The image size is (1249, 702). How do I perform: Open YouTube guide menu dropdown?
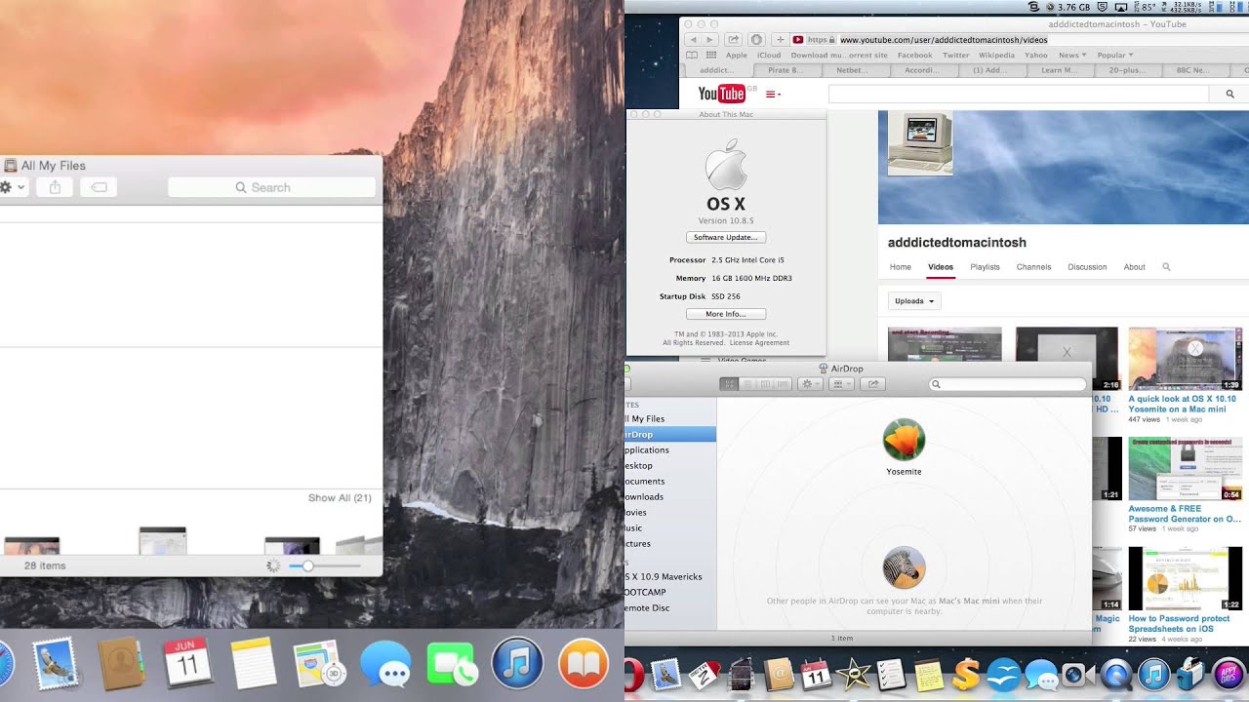[x=774, y=95]
